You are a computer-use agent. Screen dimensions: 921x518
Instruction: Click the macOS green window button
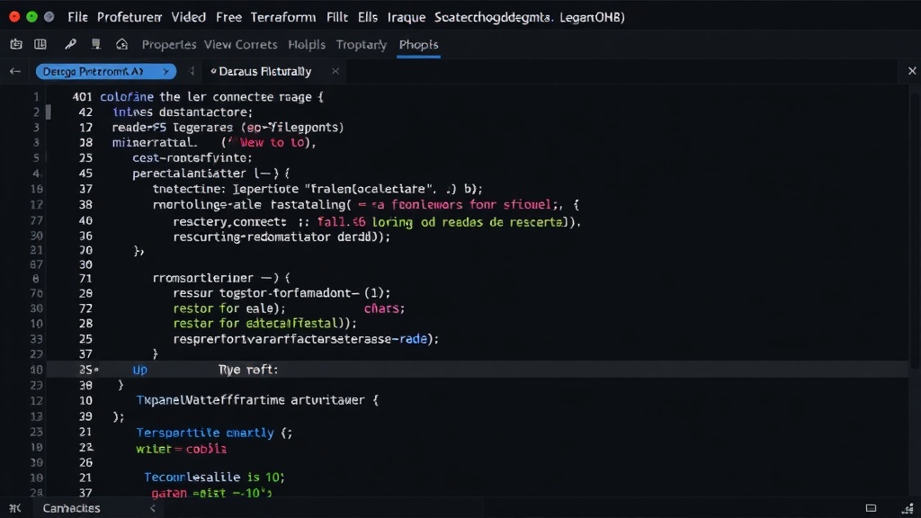coord(31,17)
